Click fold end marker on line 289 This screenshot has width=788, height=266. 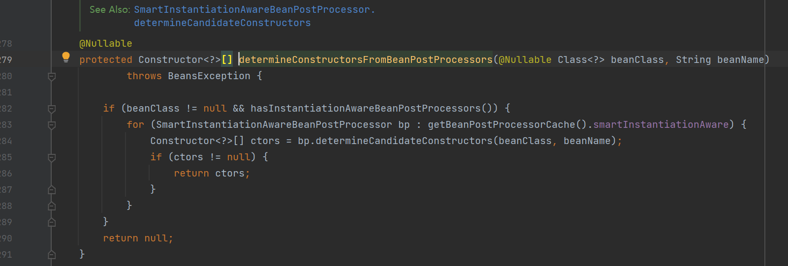tap(52, 222)
